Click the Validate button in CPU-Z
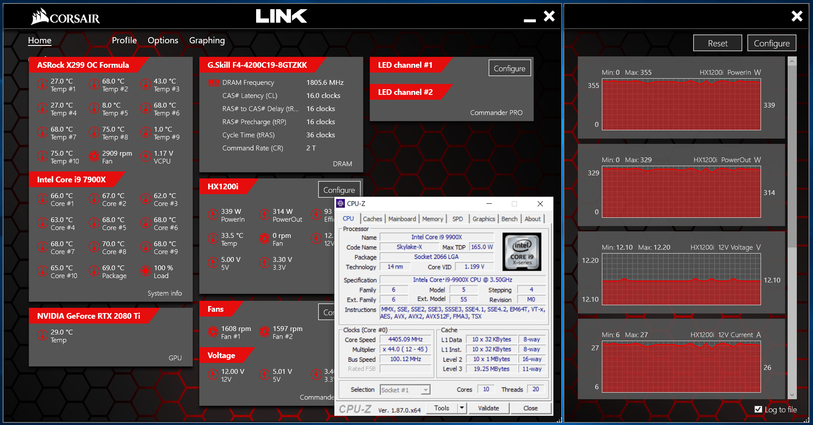 tap(489, 408)
